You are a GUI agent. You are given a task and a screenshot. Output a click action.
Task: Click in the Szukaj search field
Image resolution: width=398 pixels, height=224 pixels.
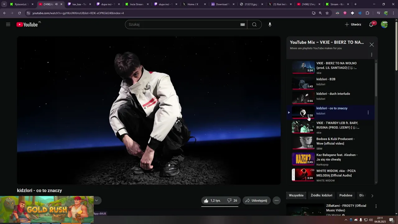click(x=183, y=25)
